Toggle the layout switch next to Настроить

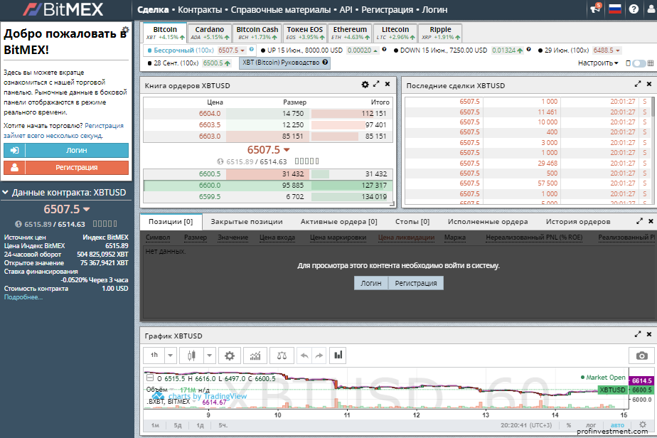tap(639, 63)
